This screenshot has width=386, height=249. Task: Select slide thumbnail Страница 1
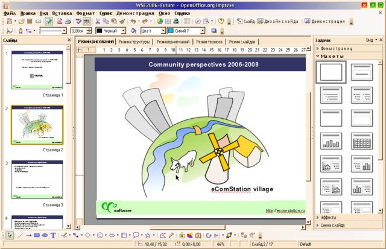tap(37, 70)
